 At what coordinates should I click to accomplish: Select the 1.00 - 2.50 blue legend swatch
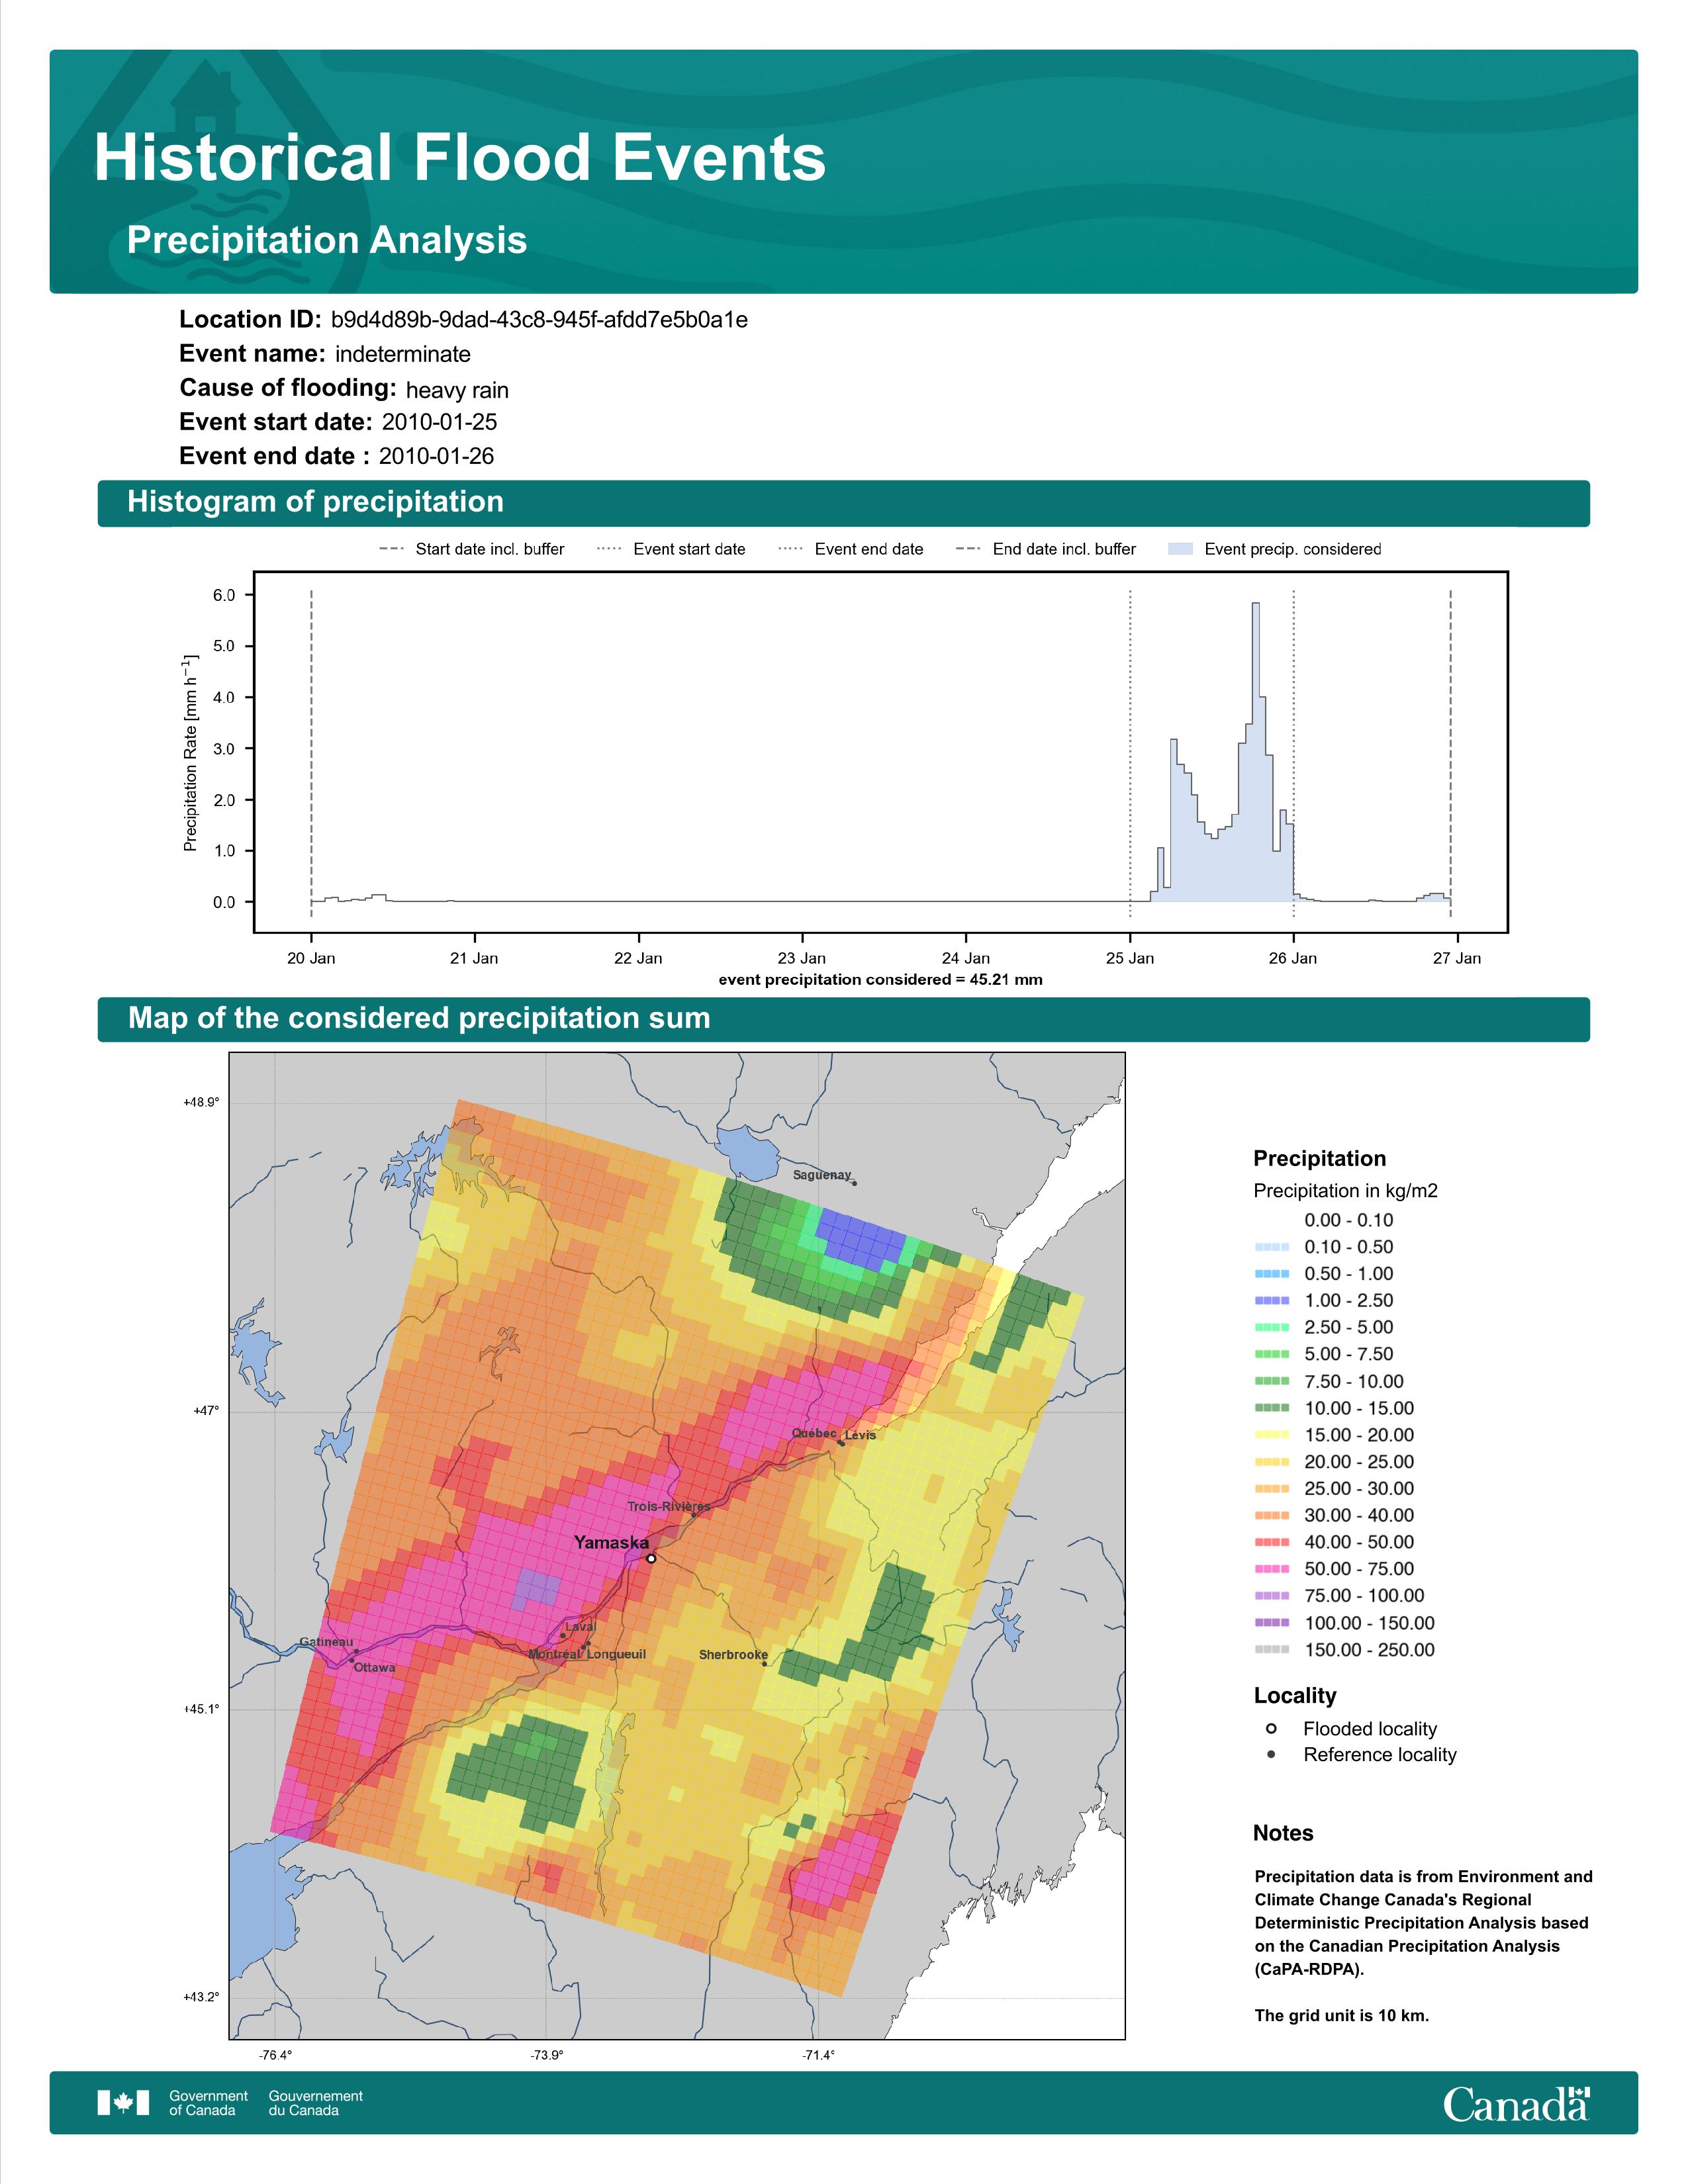(1271, 1301)
